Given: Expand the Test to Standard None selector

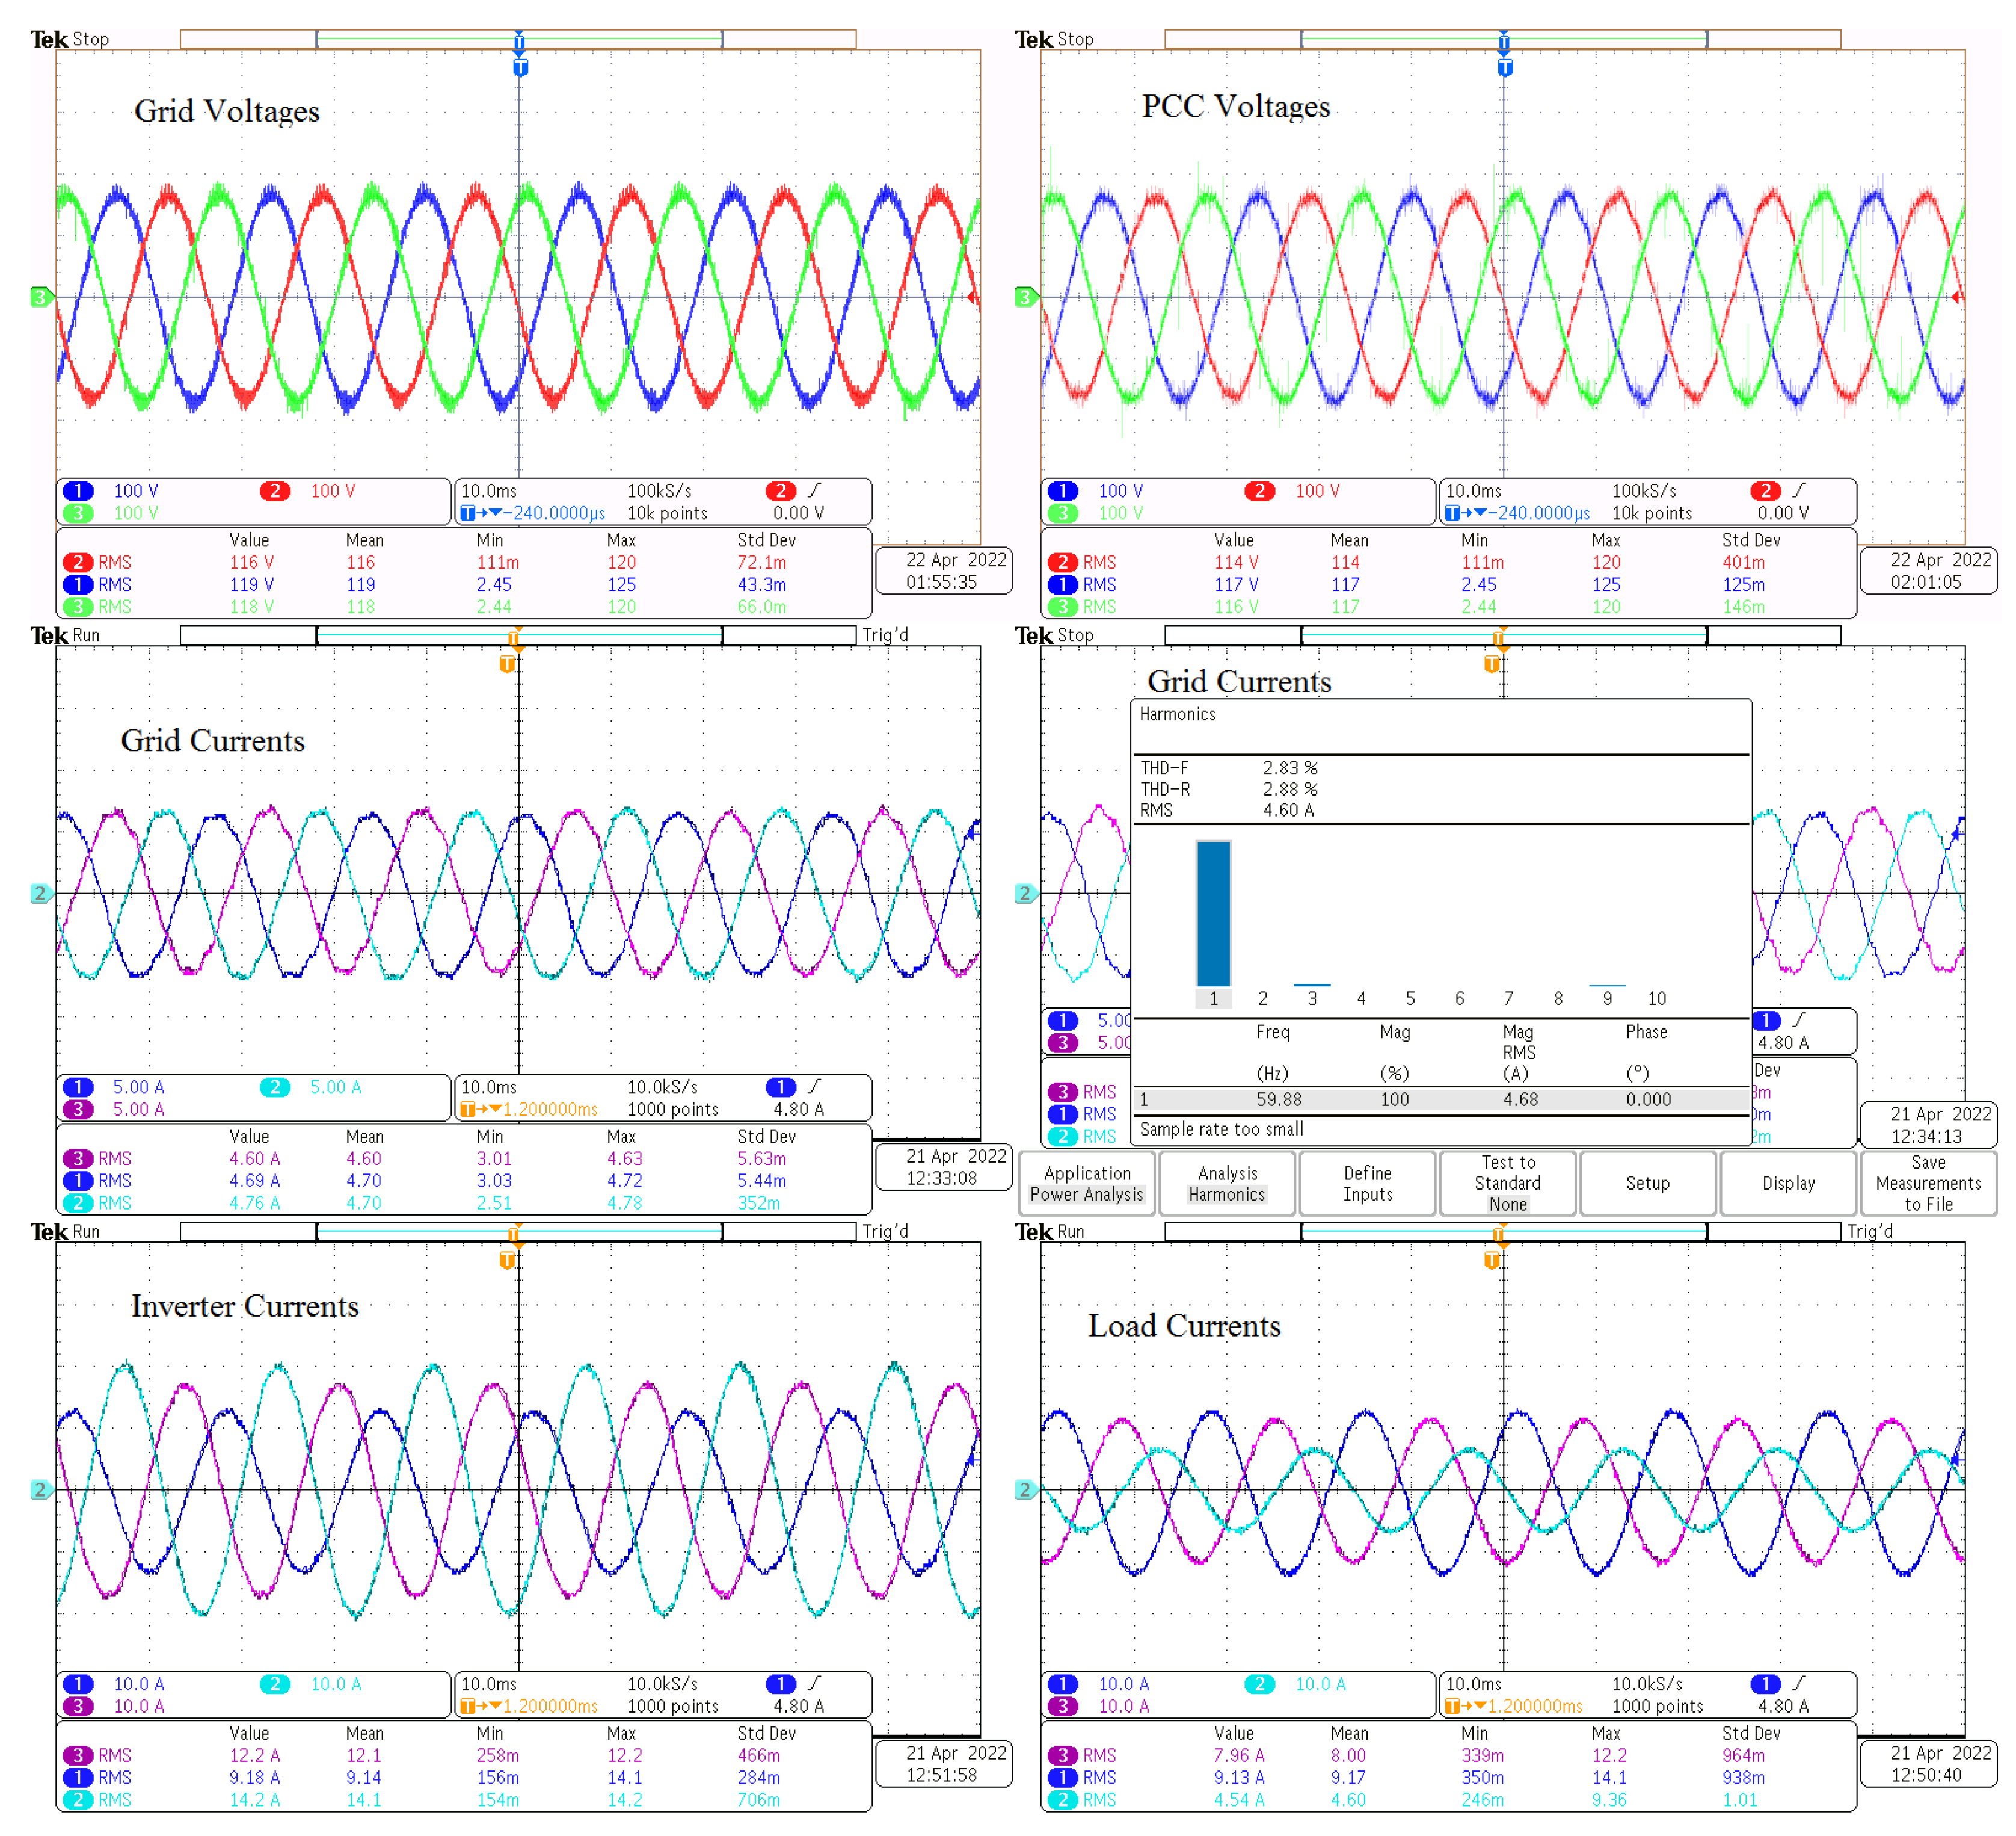Looking at the screenshot, I should [x=1508, y=1184].
